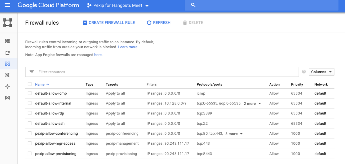Follow the Learn more link
This screenshot has height=164, width=345.
[128, 47]
